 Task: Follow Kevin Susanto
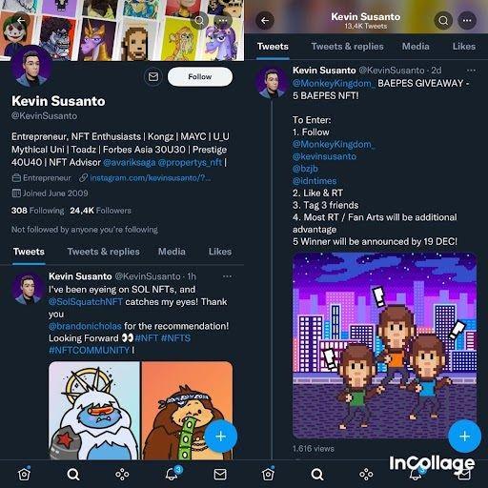click(x=200, y=77)
